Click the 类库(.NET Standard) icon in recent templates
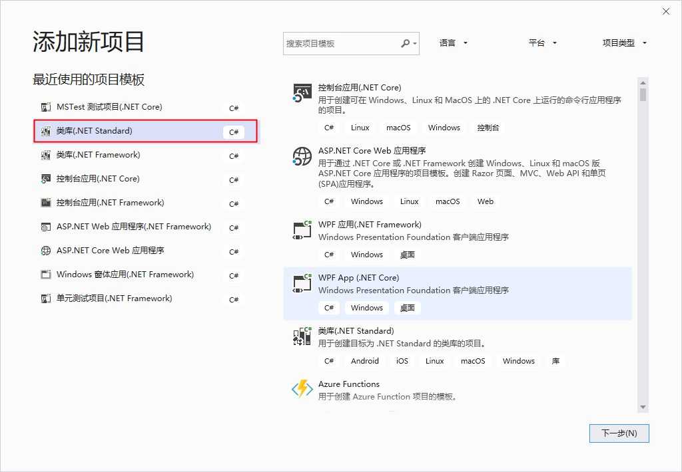 tap(46, 131)
